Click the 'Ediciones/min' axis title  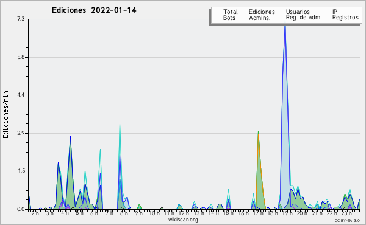click(x=5, y=114)
